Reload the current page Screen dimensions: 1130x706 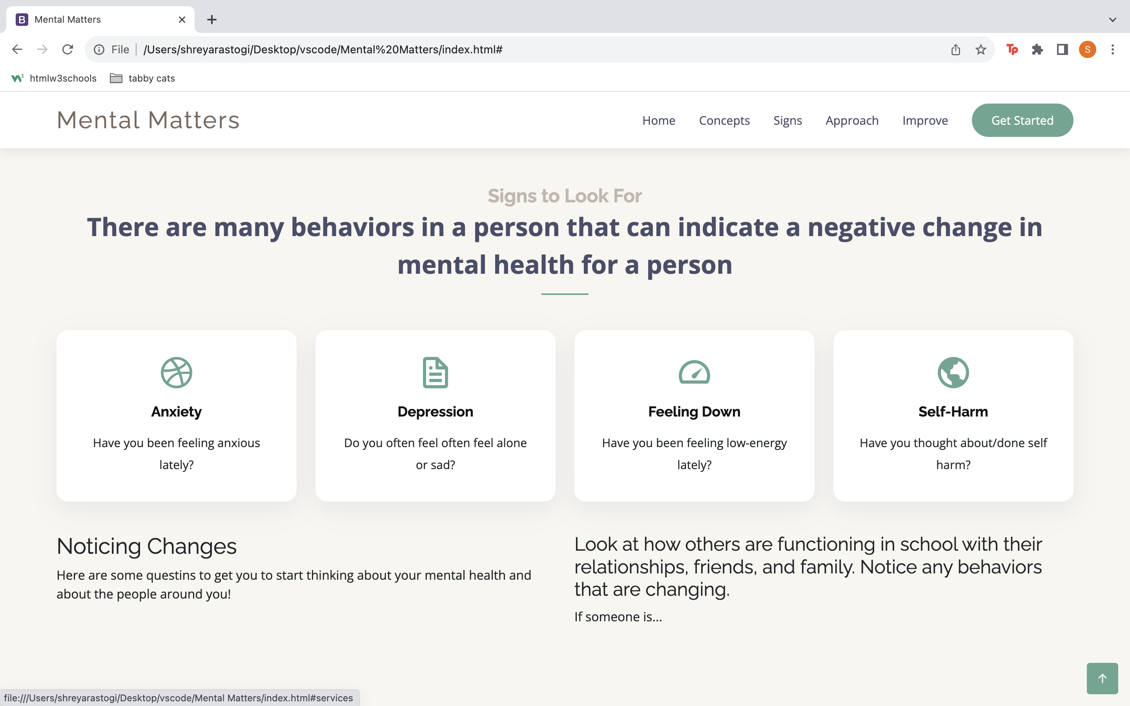(x=68, y=49)
